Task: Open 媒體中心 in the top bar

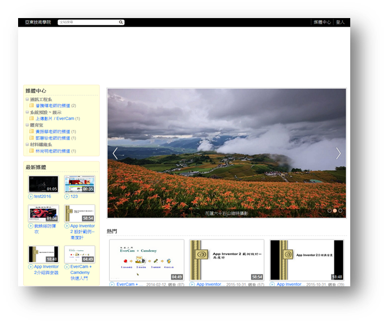Action: [322, 22]
